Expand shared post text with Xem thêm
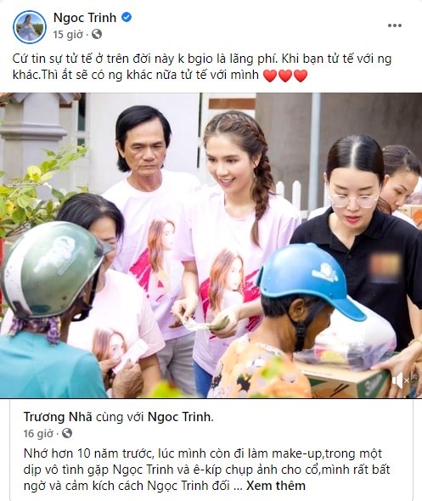The height and width of the screenshot is (501, 422). [276, 486]
